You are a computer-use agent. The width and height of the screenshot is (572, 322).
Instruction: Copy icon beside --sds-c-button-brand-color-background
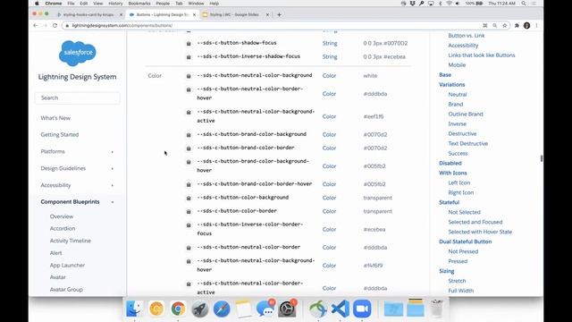[189, 135]
